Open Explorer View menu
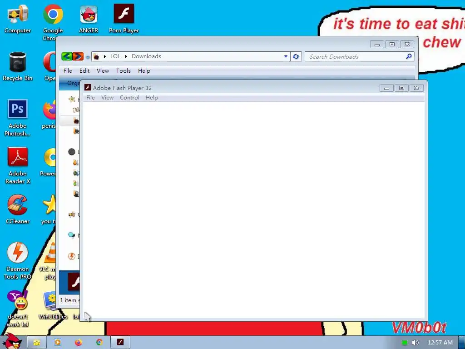465x349 pixels. [x=103, y=70]
